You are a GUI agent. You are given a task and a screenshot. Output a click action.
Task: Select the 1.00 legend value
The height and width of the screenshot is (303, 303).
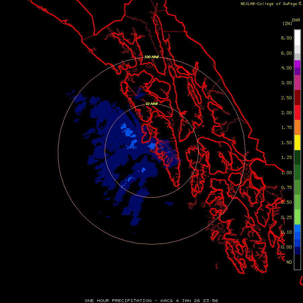click(x=287, y=173)
